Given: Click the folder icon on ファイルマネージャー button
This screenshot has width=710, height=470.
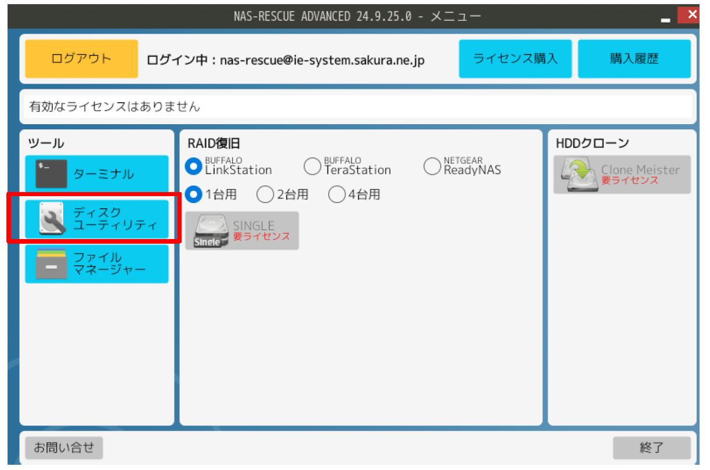Looking at the screenshot, I should click(51, 263).
